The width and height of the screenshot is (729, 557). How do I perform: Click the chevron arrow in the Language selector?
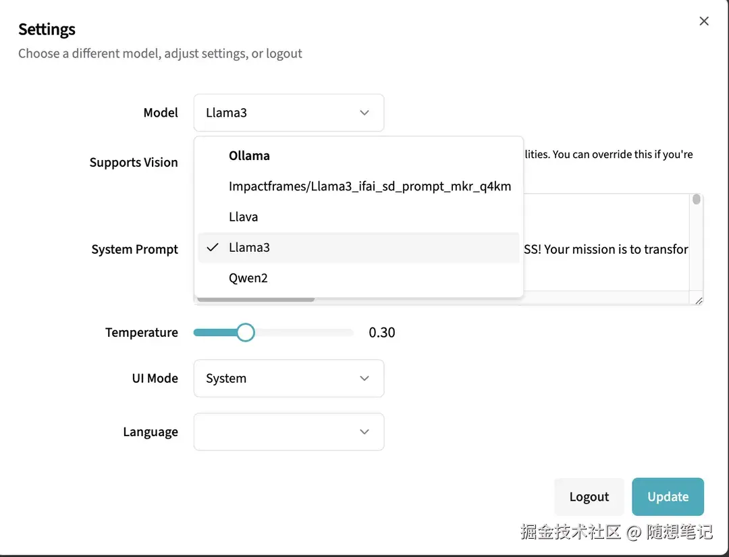pos(364,432)
